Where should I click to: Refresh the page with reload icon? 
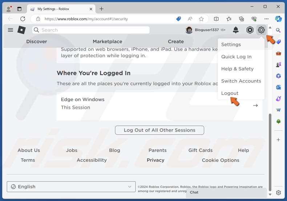23,19
